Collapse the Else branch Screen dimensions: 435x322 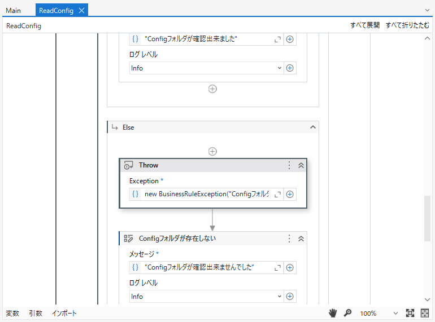[x=313, y=127]
